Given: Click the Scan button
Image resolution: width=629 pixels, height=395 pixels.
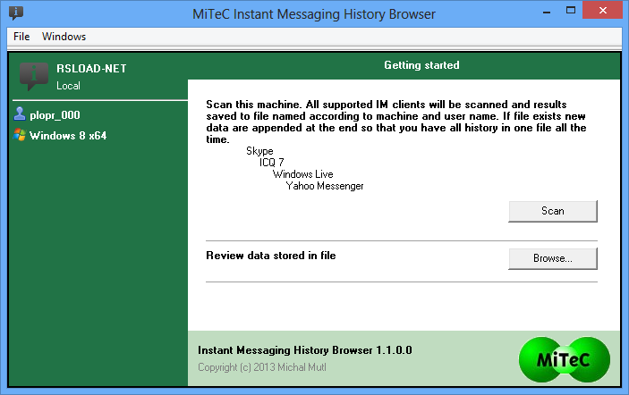Looking at the screenshot, I should click(x=553, y=211).
